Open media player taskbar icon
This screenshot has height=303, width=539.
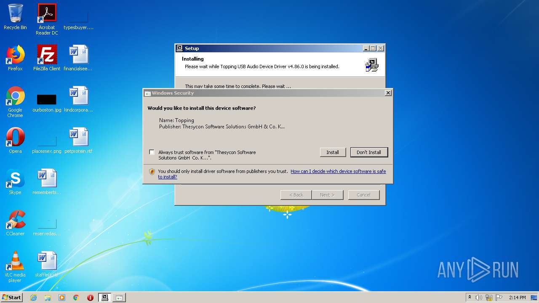coord(62,298)
